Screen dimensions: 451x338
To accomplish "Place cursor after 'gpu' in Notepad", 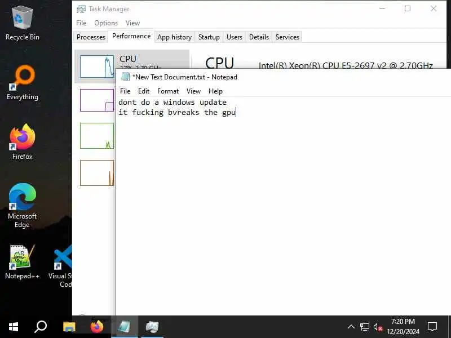I will (236, 112).
